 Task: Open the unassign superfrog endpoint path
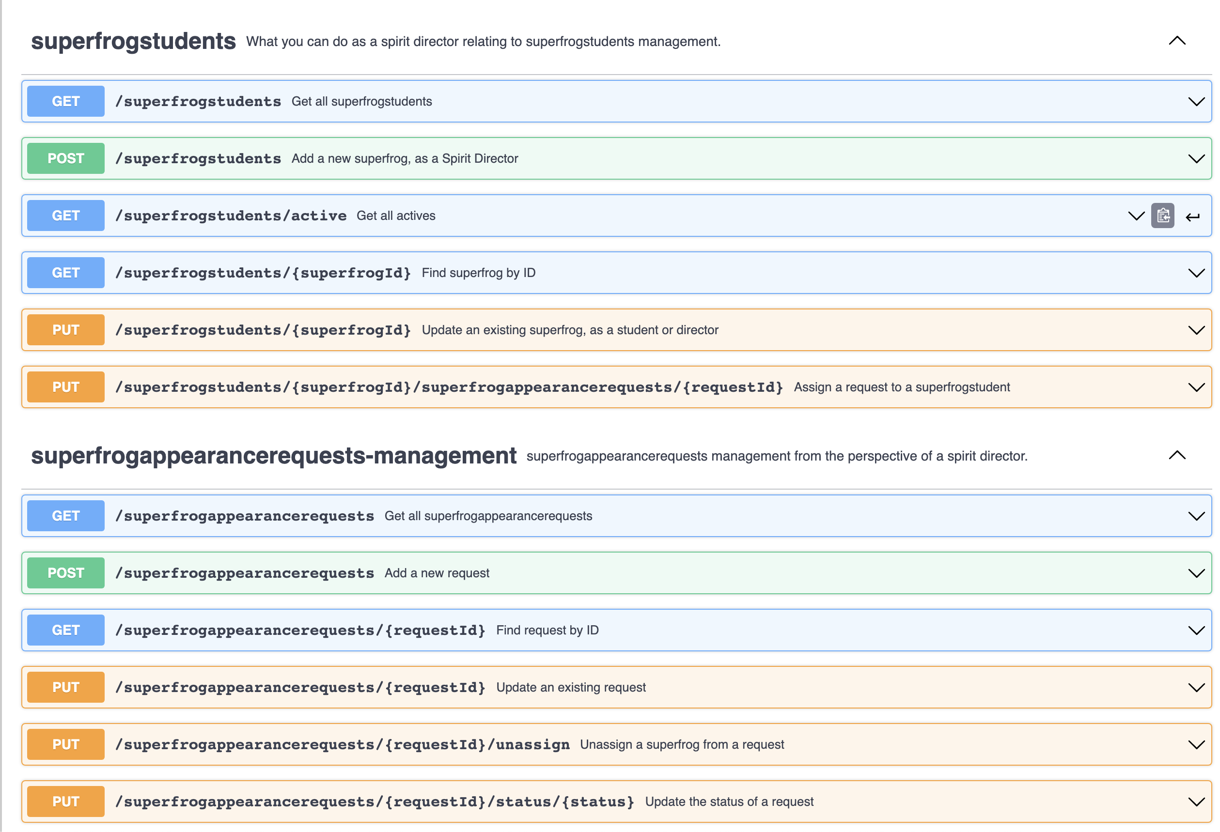(x=342, y=744)
